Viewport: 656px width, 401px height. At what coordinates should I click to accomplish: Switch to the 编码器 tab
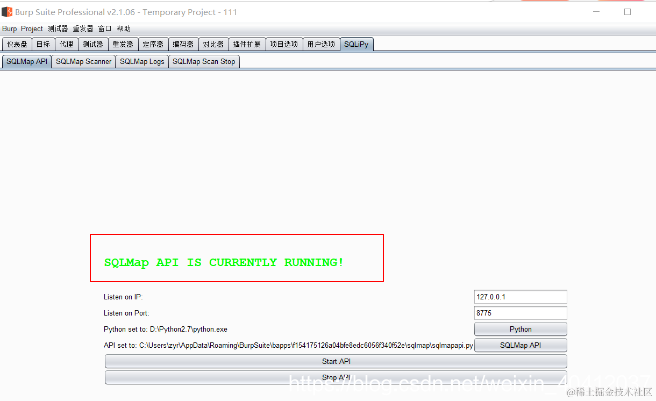pos(183,44)
